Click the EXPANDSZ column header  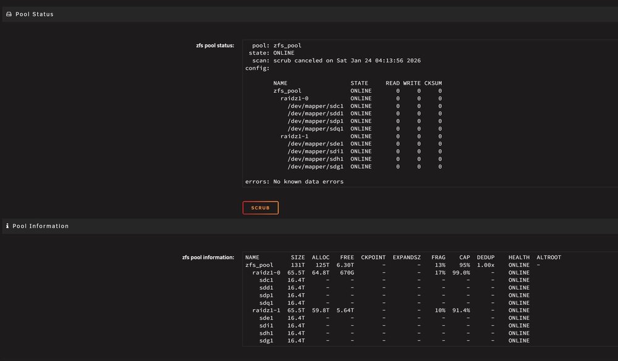[407, 257]
